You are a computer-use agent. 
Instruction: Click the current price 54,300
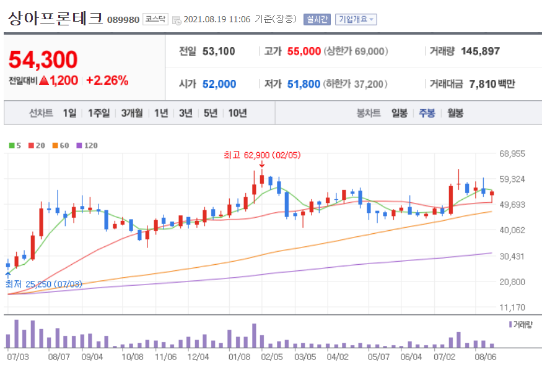pos(43,59)
